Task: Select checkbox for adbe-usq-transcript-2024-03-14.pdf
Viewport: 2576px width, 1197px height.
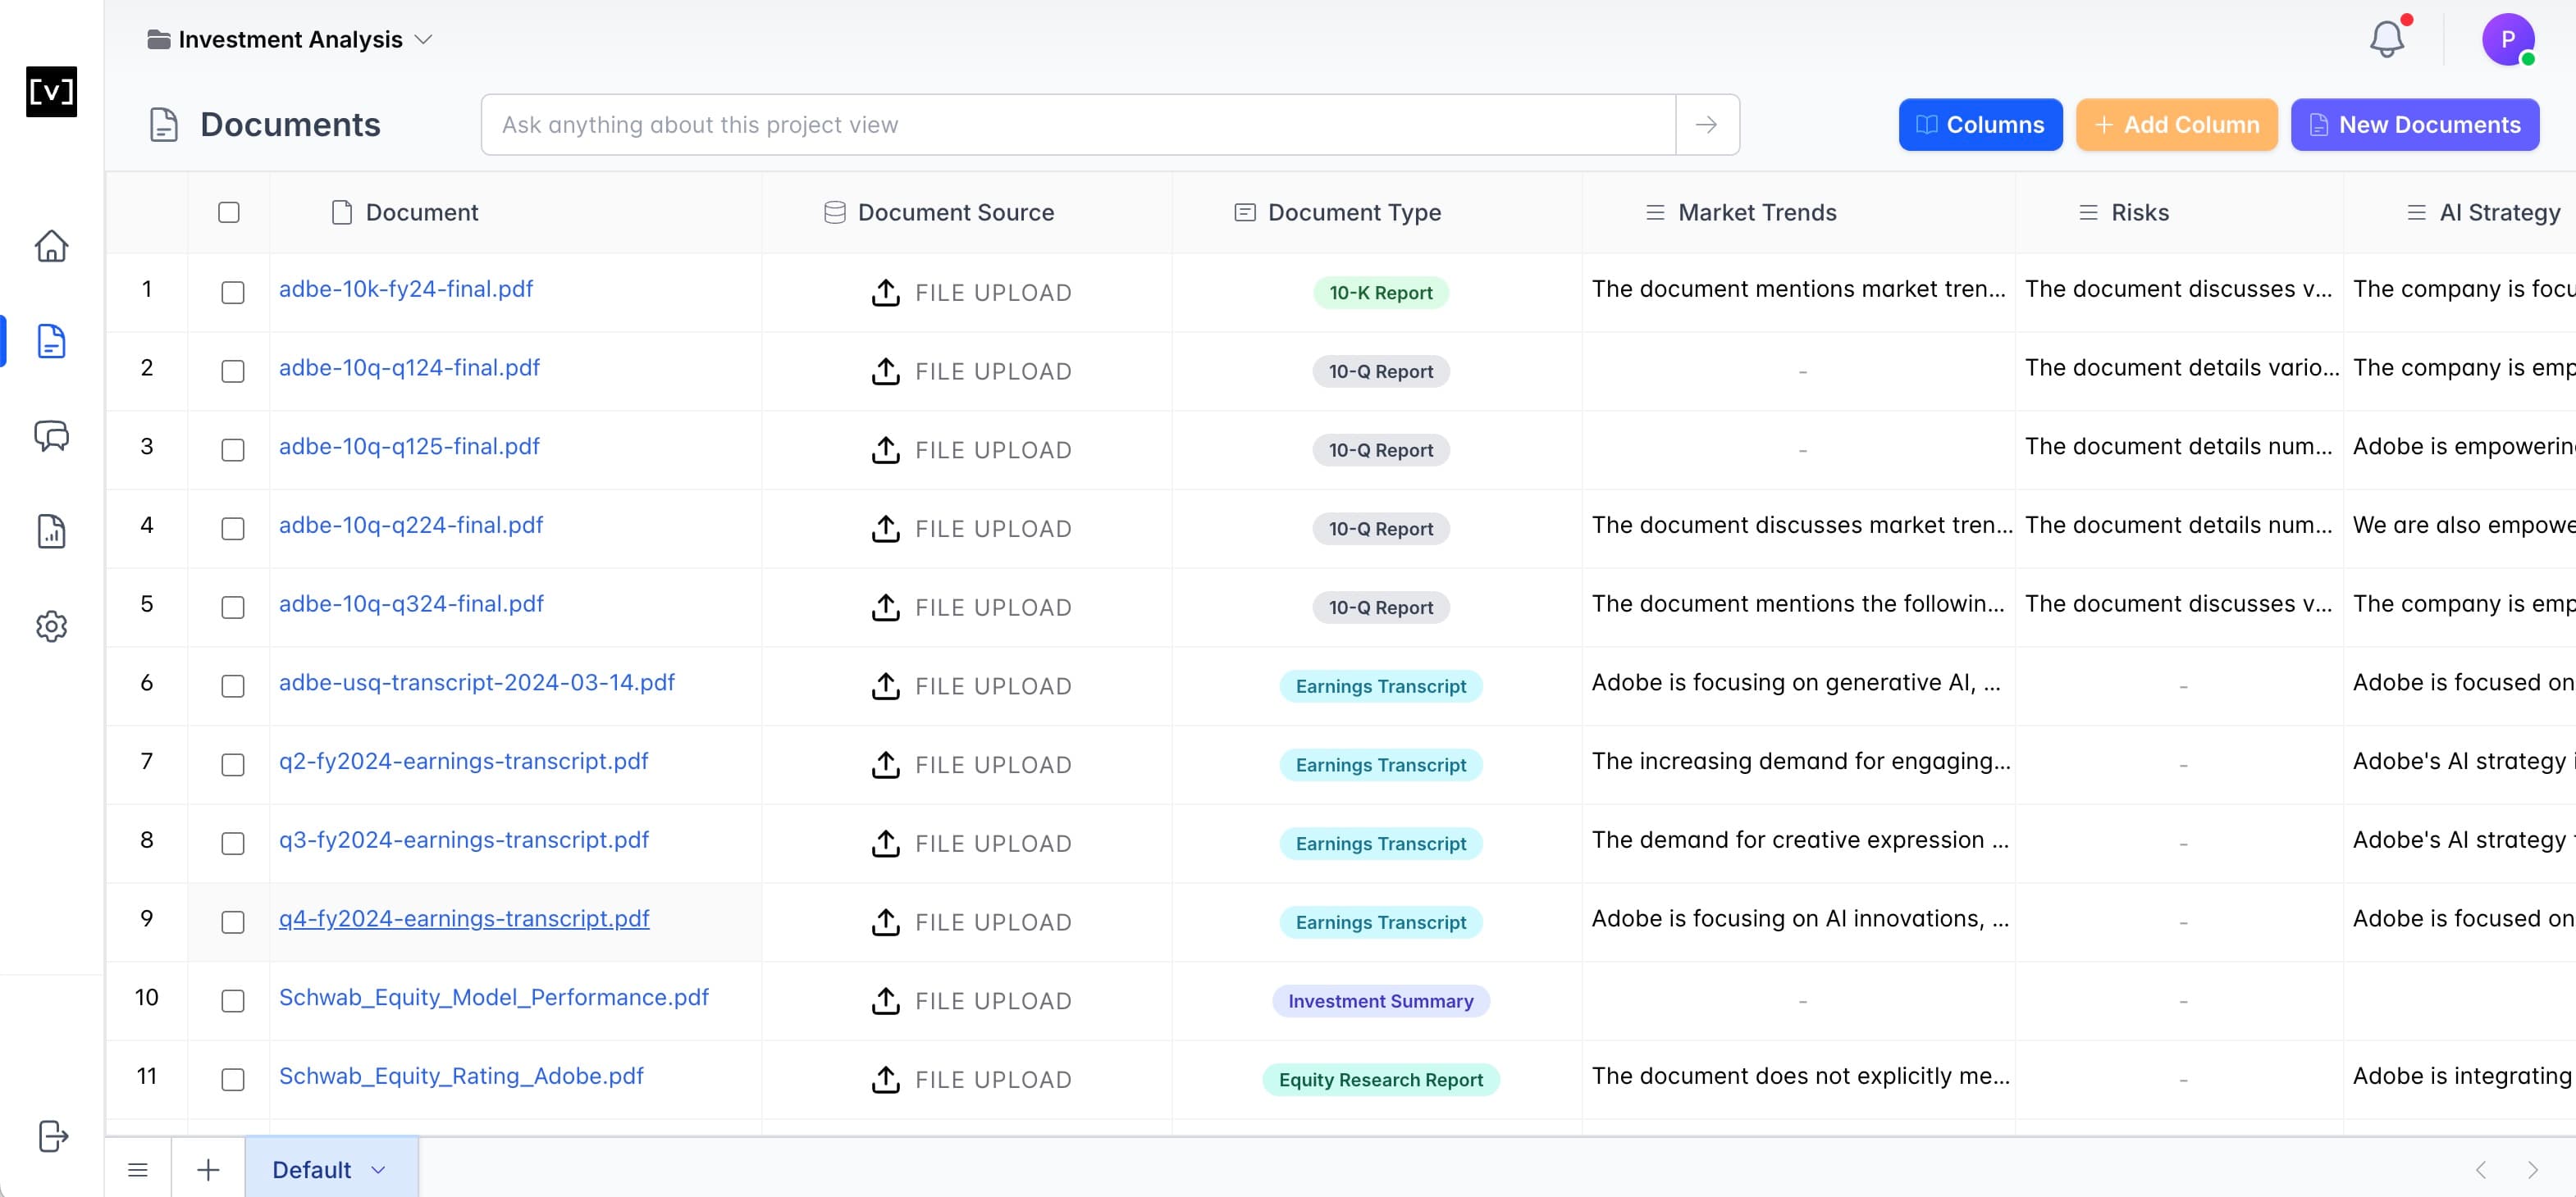Action: click(233, 686)
